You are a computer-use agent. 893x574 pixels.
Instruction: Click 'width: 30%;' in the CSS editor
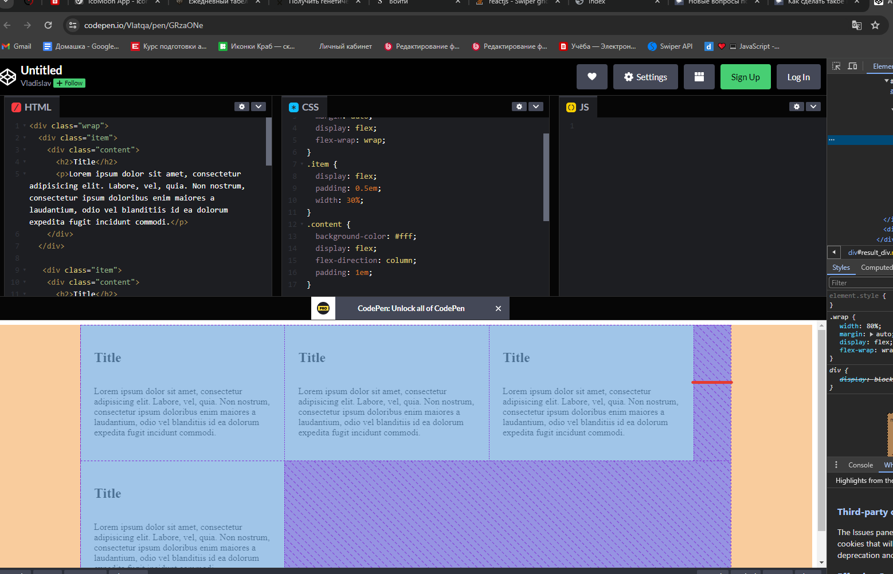click(339, 200)
